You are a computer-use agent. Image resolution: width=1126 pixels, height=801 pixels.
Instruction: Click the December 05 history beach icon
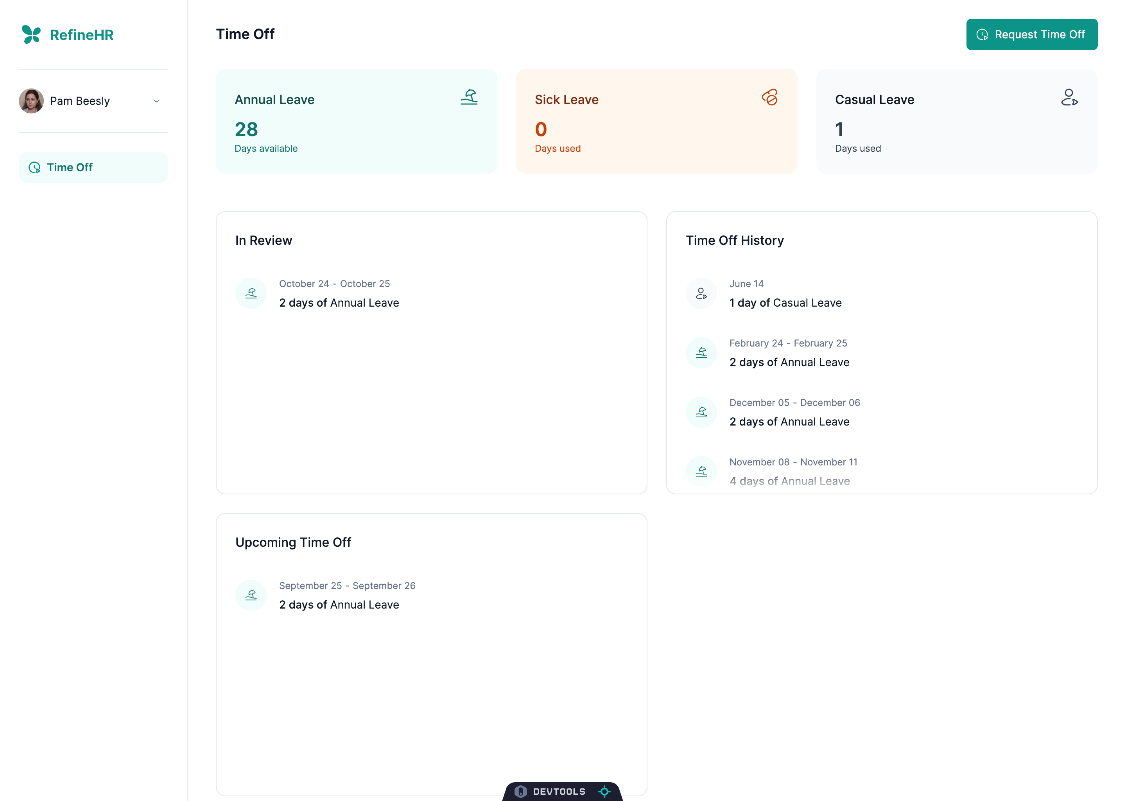click(701, 412)
